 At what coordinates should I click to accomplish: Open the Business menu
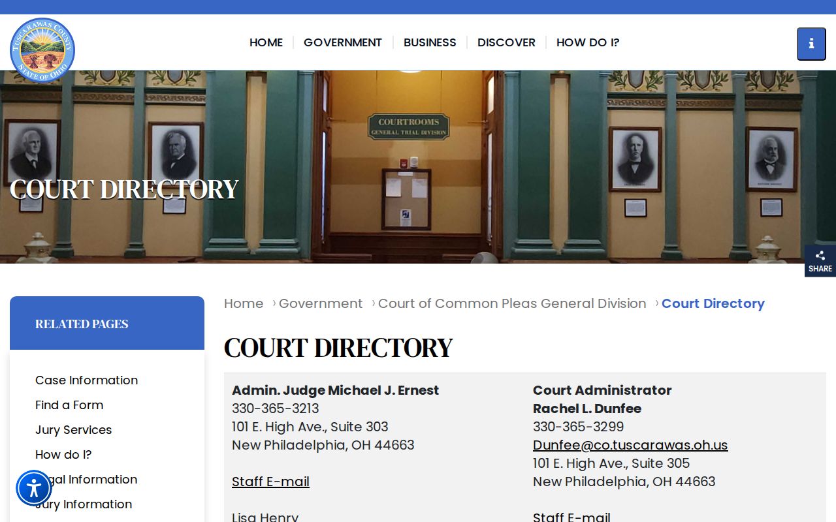[x=430, y=42]
